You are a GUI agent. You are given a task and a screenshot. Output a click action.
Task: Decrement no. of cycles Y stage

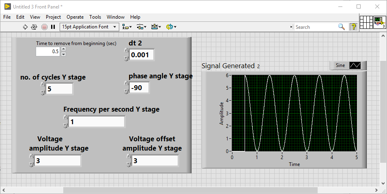point(43,93)
